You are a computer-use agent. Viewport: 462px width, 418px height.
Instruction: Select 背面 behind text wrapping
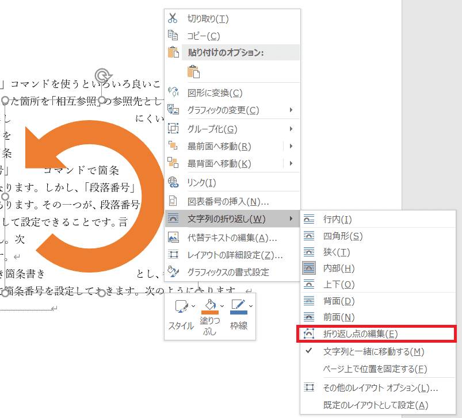tap(338, 301)
